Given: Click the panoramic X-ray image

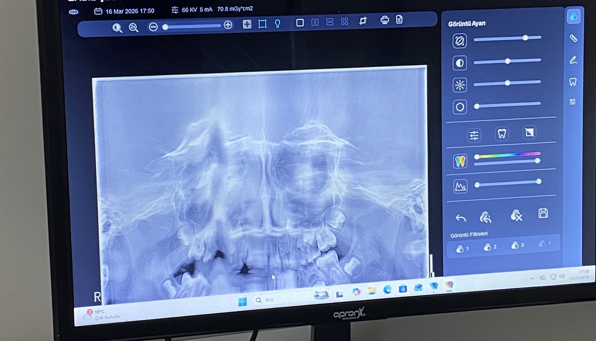Looking at the screenshot, I should coord(260,184).
